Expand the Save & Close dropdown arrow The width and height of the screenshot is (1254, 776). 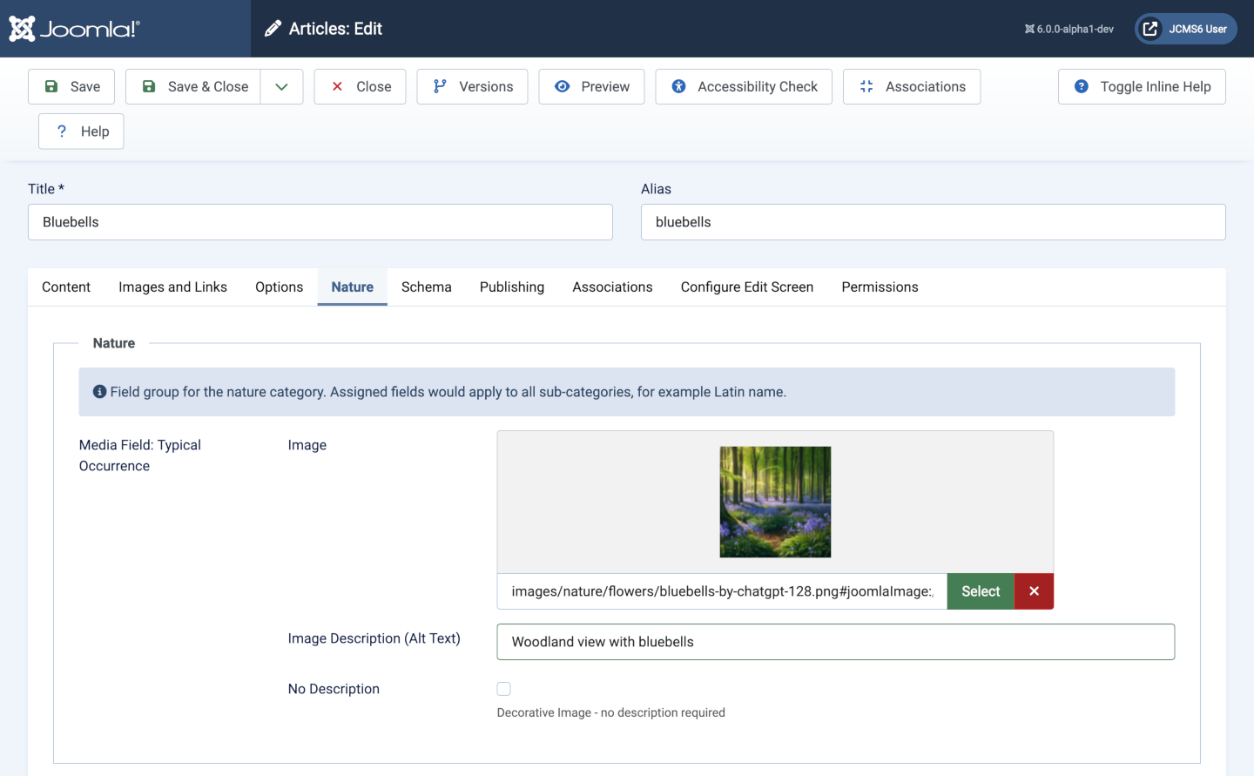pyautogui.click(x=281, y=87)
